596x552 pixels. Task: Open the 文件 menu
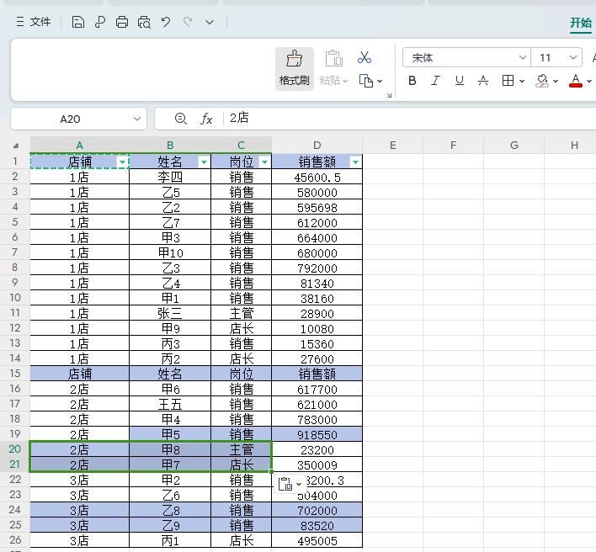(x=34, y=23)
